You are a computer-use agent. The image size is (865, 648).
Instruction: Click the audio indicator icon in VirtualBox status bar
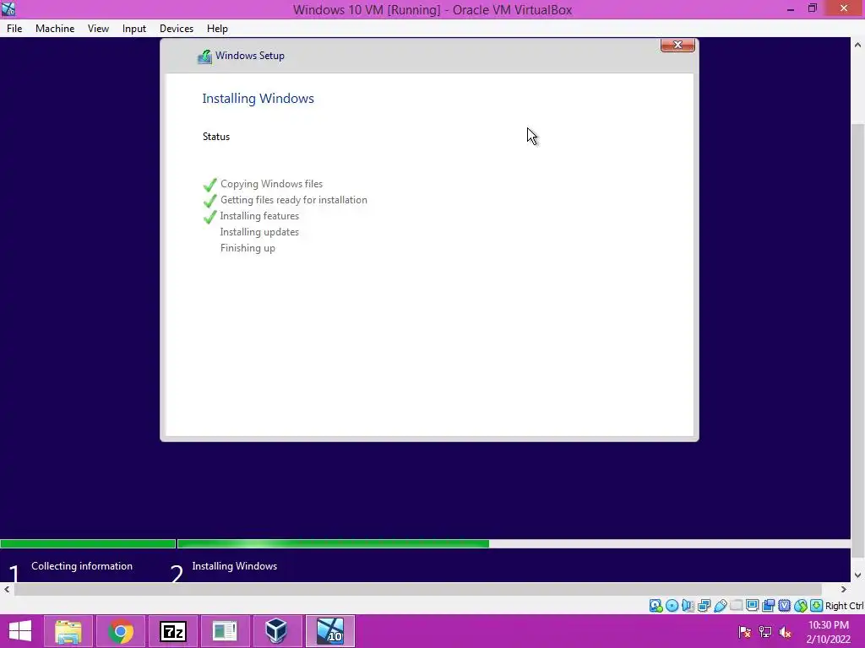tap(688, 606)
